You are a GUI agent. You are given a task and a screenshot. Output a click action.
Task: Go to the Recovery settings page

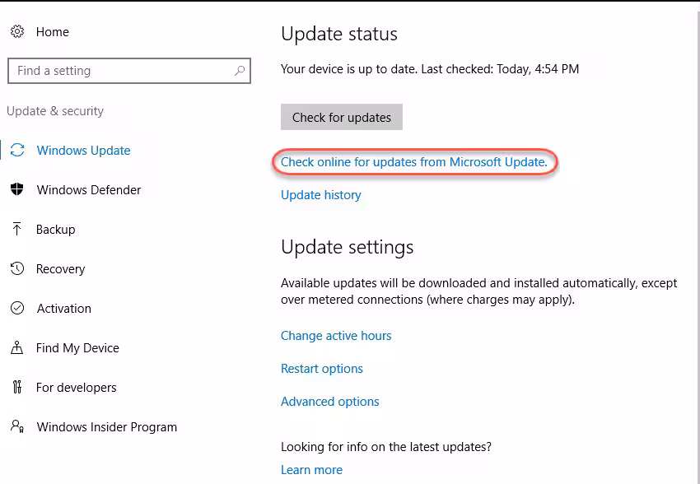tap(60, 269)
